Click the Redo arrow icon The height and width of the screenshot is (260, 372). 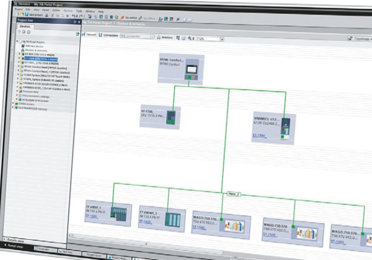point(81,16)
